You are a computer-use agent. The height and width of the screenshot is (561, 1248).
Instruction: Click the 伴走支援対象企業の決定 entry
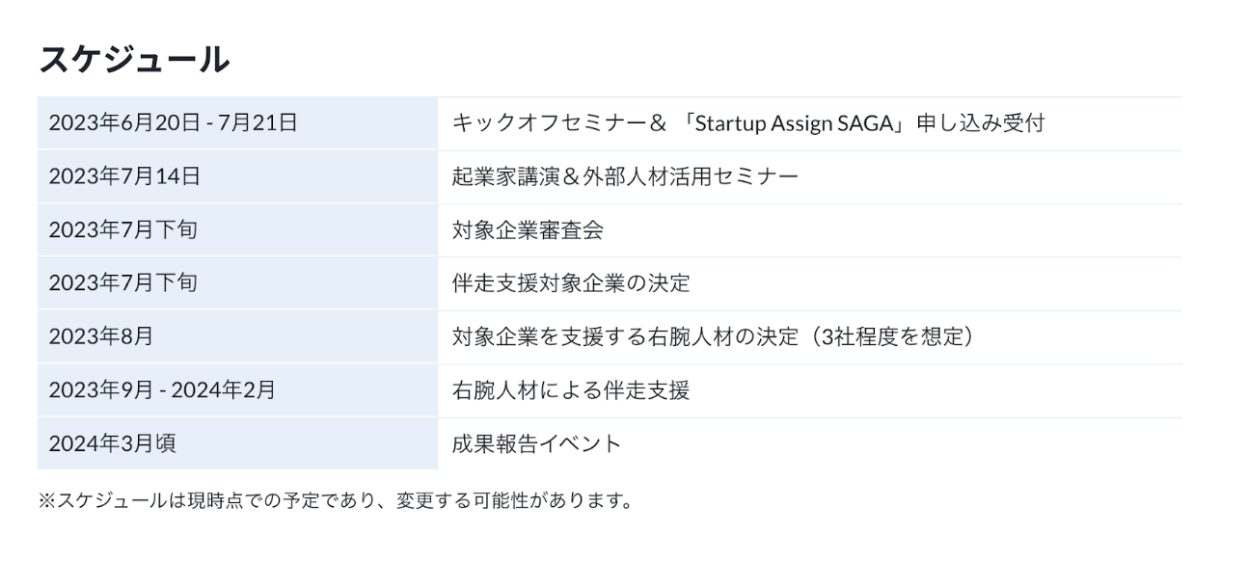(x=571, y=283)
